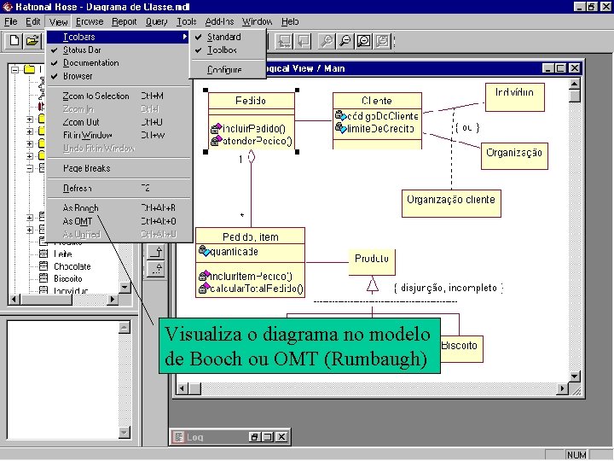Collapse the expanded class node in browser tree
Screen dimensions: 614x461
pos(30,168)
